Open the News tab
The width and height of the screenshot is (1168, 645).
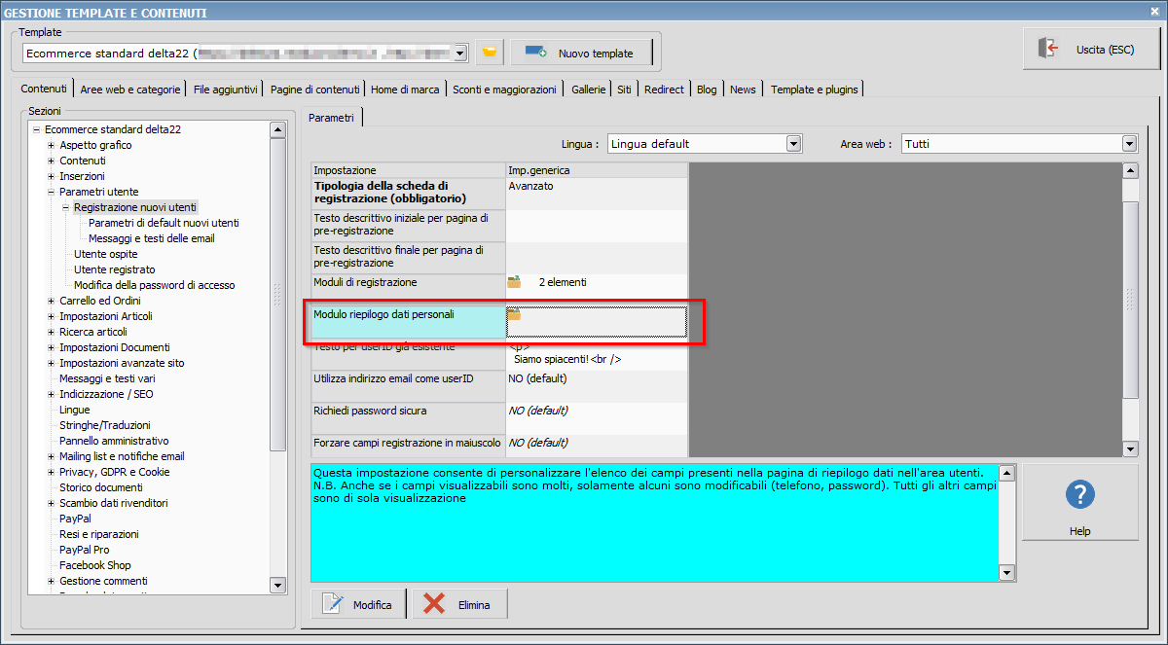coord(743,90)
